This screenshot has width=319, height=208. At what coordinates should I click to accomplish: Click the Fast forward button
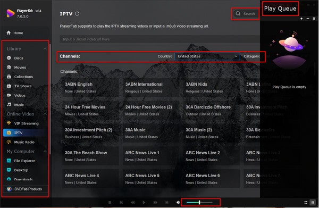coord(155,202)
